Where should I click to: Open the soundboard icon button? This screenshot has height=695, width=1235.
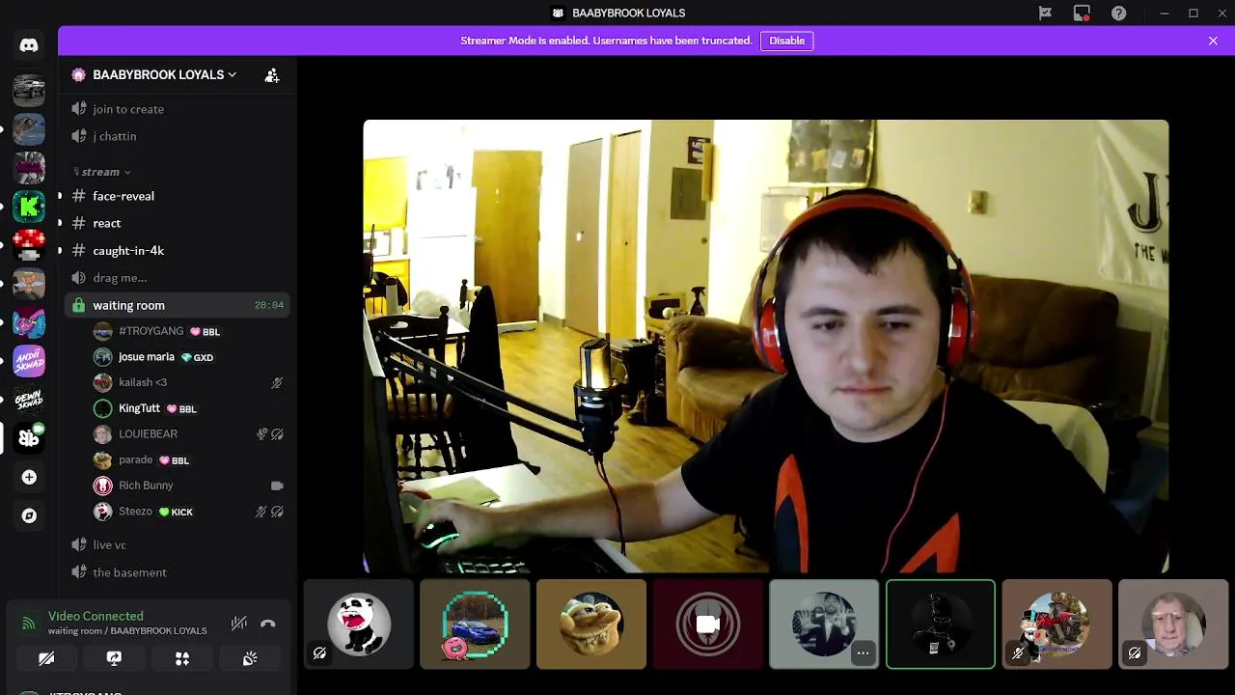click(x=250, y=658)
